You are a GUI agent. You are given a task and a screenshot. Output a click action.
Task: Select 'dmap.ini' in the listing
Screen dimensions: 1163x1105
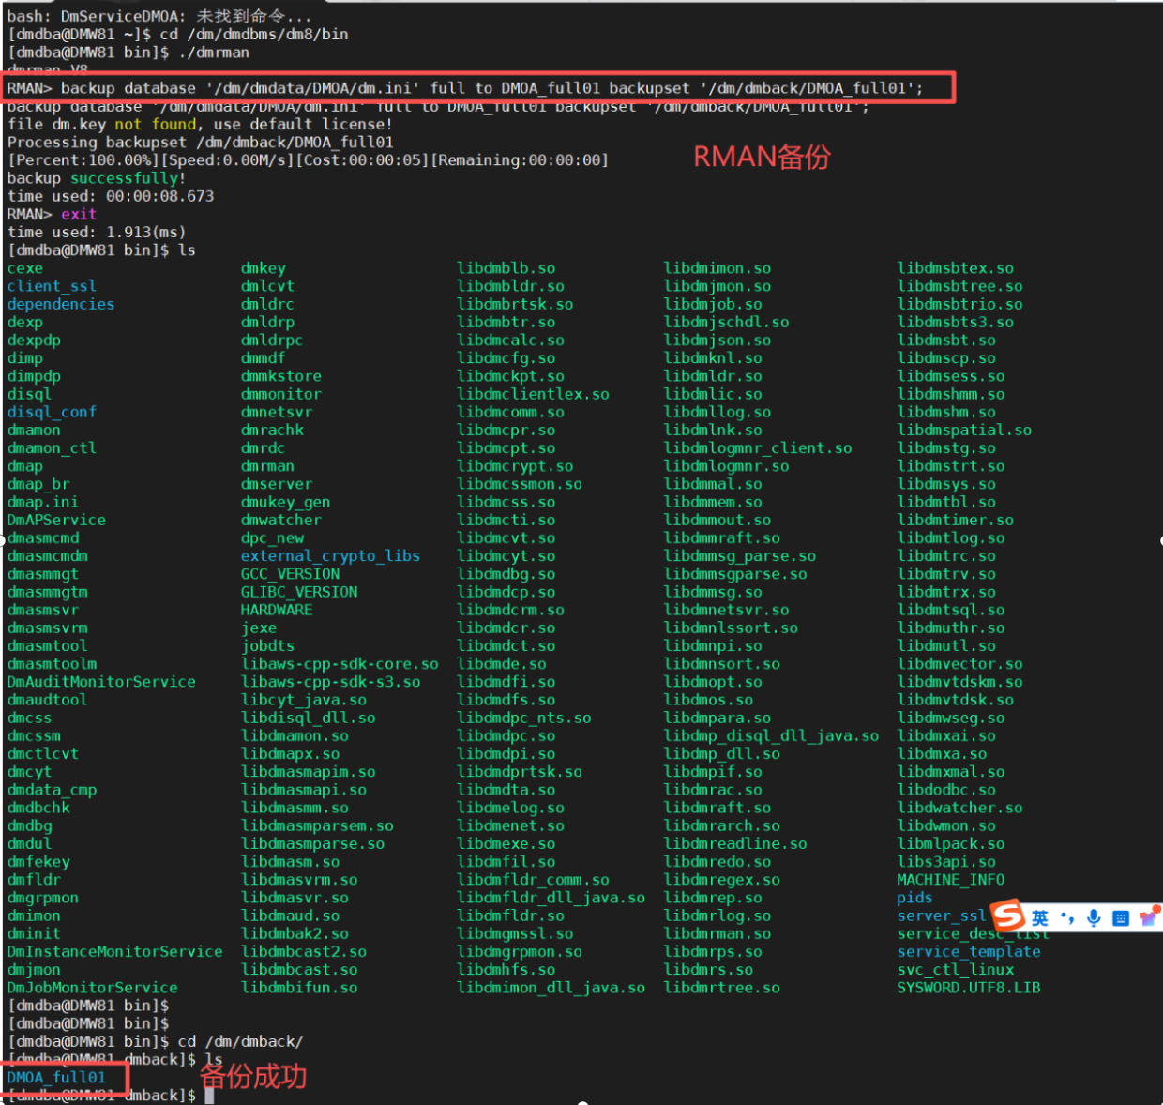[43, 502]
